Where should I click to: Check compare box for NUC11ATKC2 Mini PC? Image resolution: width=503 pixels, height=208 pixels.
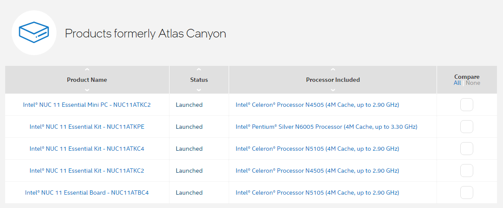click(x=467, y=105)
